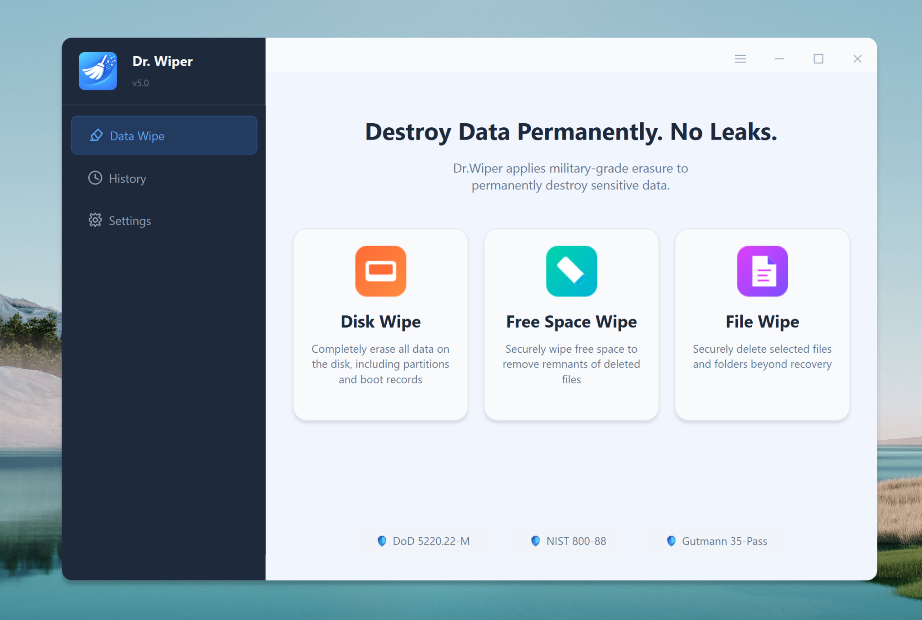Click the History clock icon

95,178
